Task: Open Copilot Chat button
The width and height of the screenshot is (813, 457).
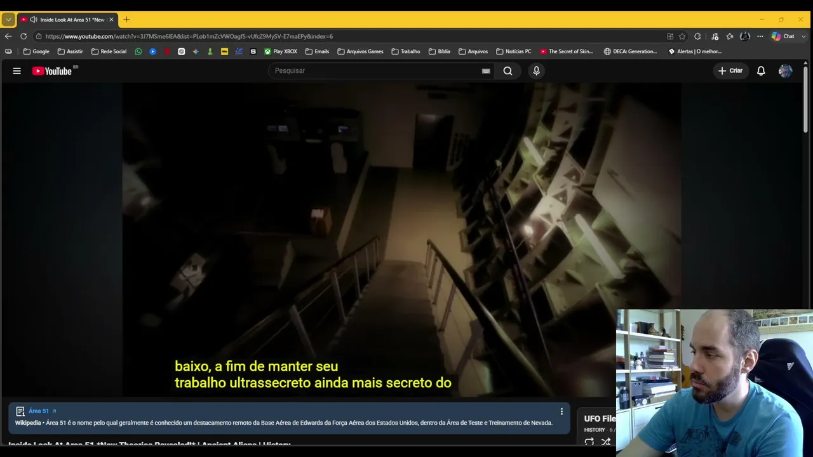Action: click(x=783, y=36)
